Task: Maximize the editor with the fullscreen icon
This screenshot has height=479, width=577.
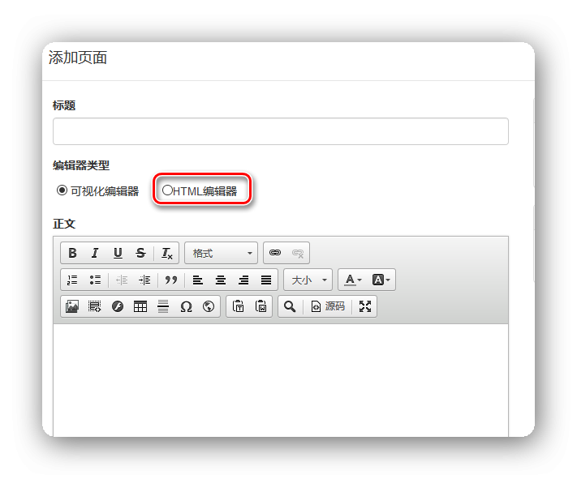Action: [x=365, y=306]
